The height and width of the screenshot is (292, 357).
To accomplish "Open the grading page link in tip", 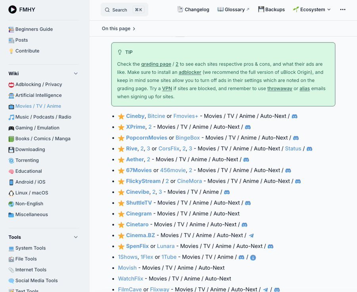I will (x=156, y=64).
